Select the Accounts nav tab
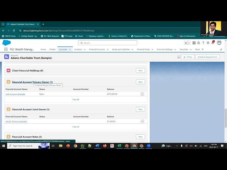 pyautogui.click(x=63, y=50)
